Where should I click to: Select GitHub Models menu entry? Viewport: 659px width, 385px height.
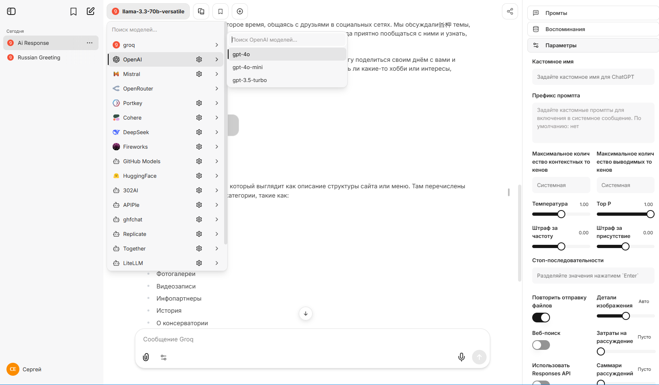(166, 161)
